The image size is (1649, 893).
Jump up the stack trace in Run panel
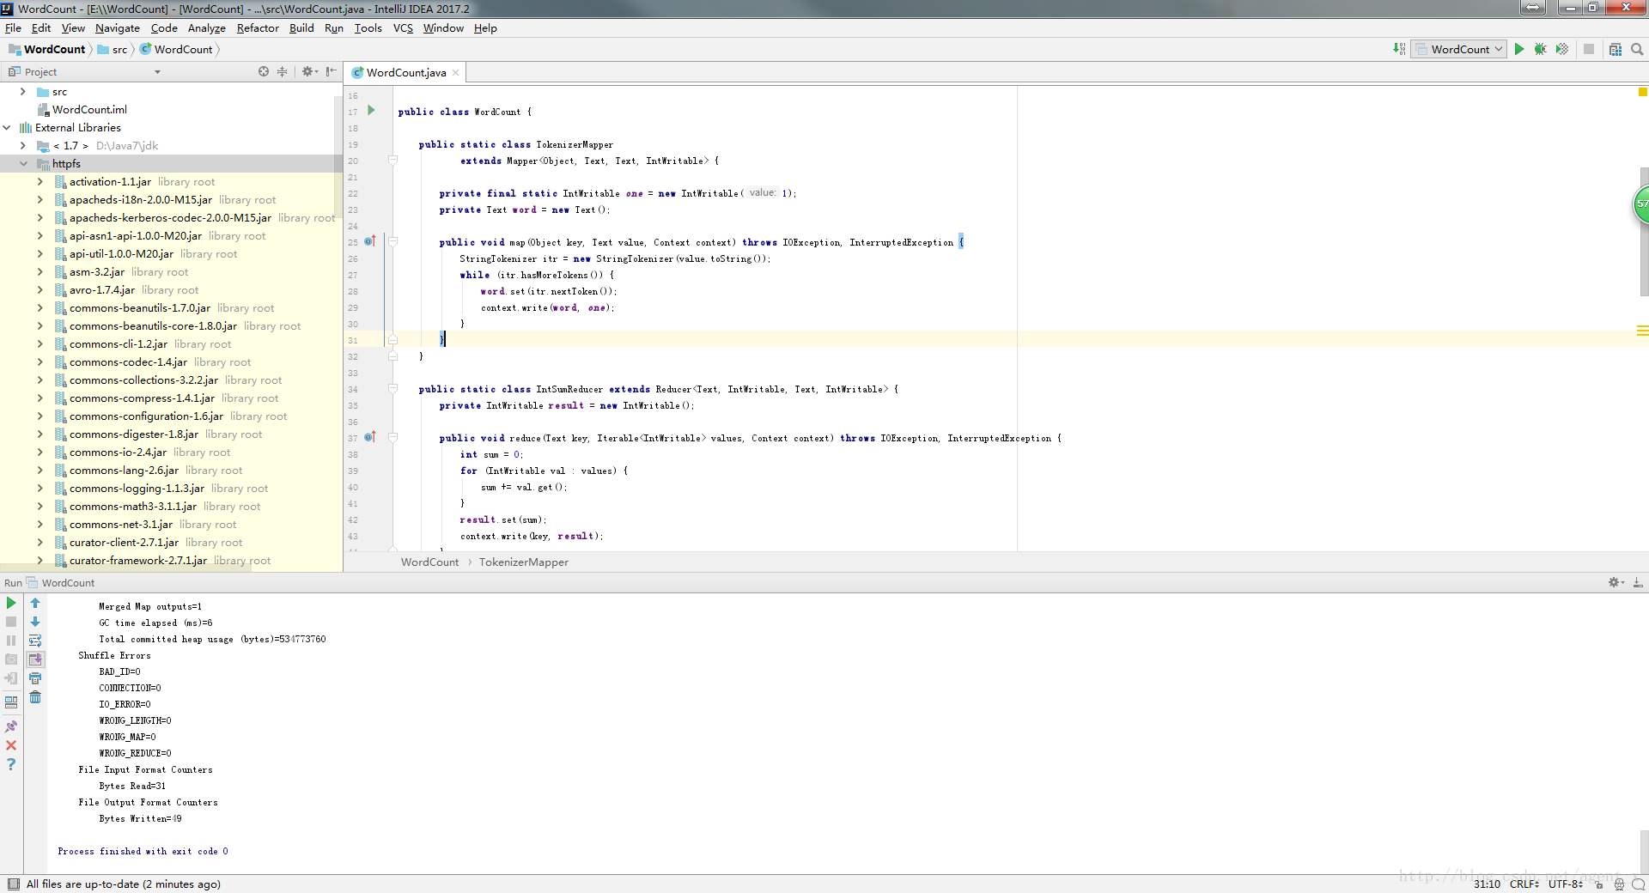point(35,603)
